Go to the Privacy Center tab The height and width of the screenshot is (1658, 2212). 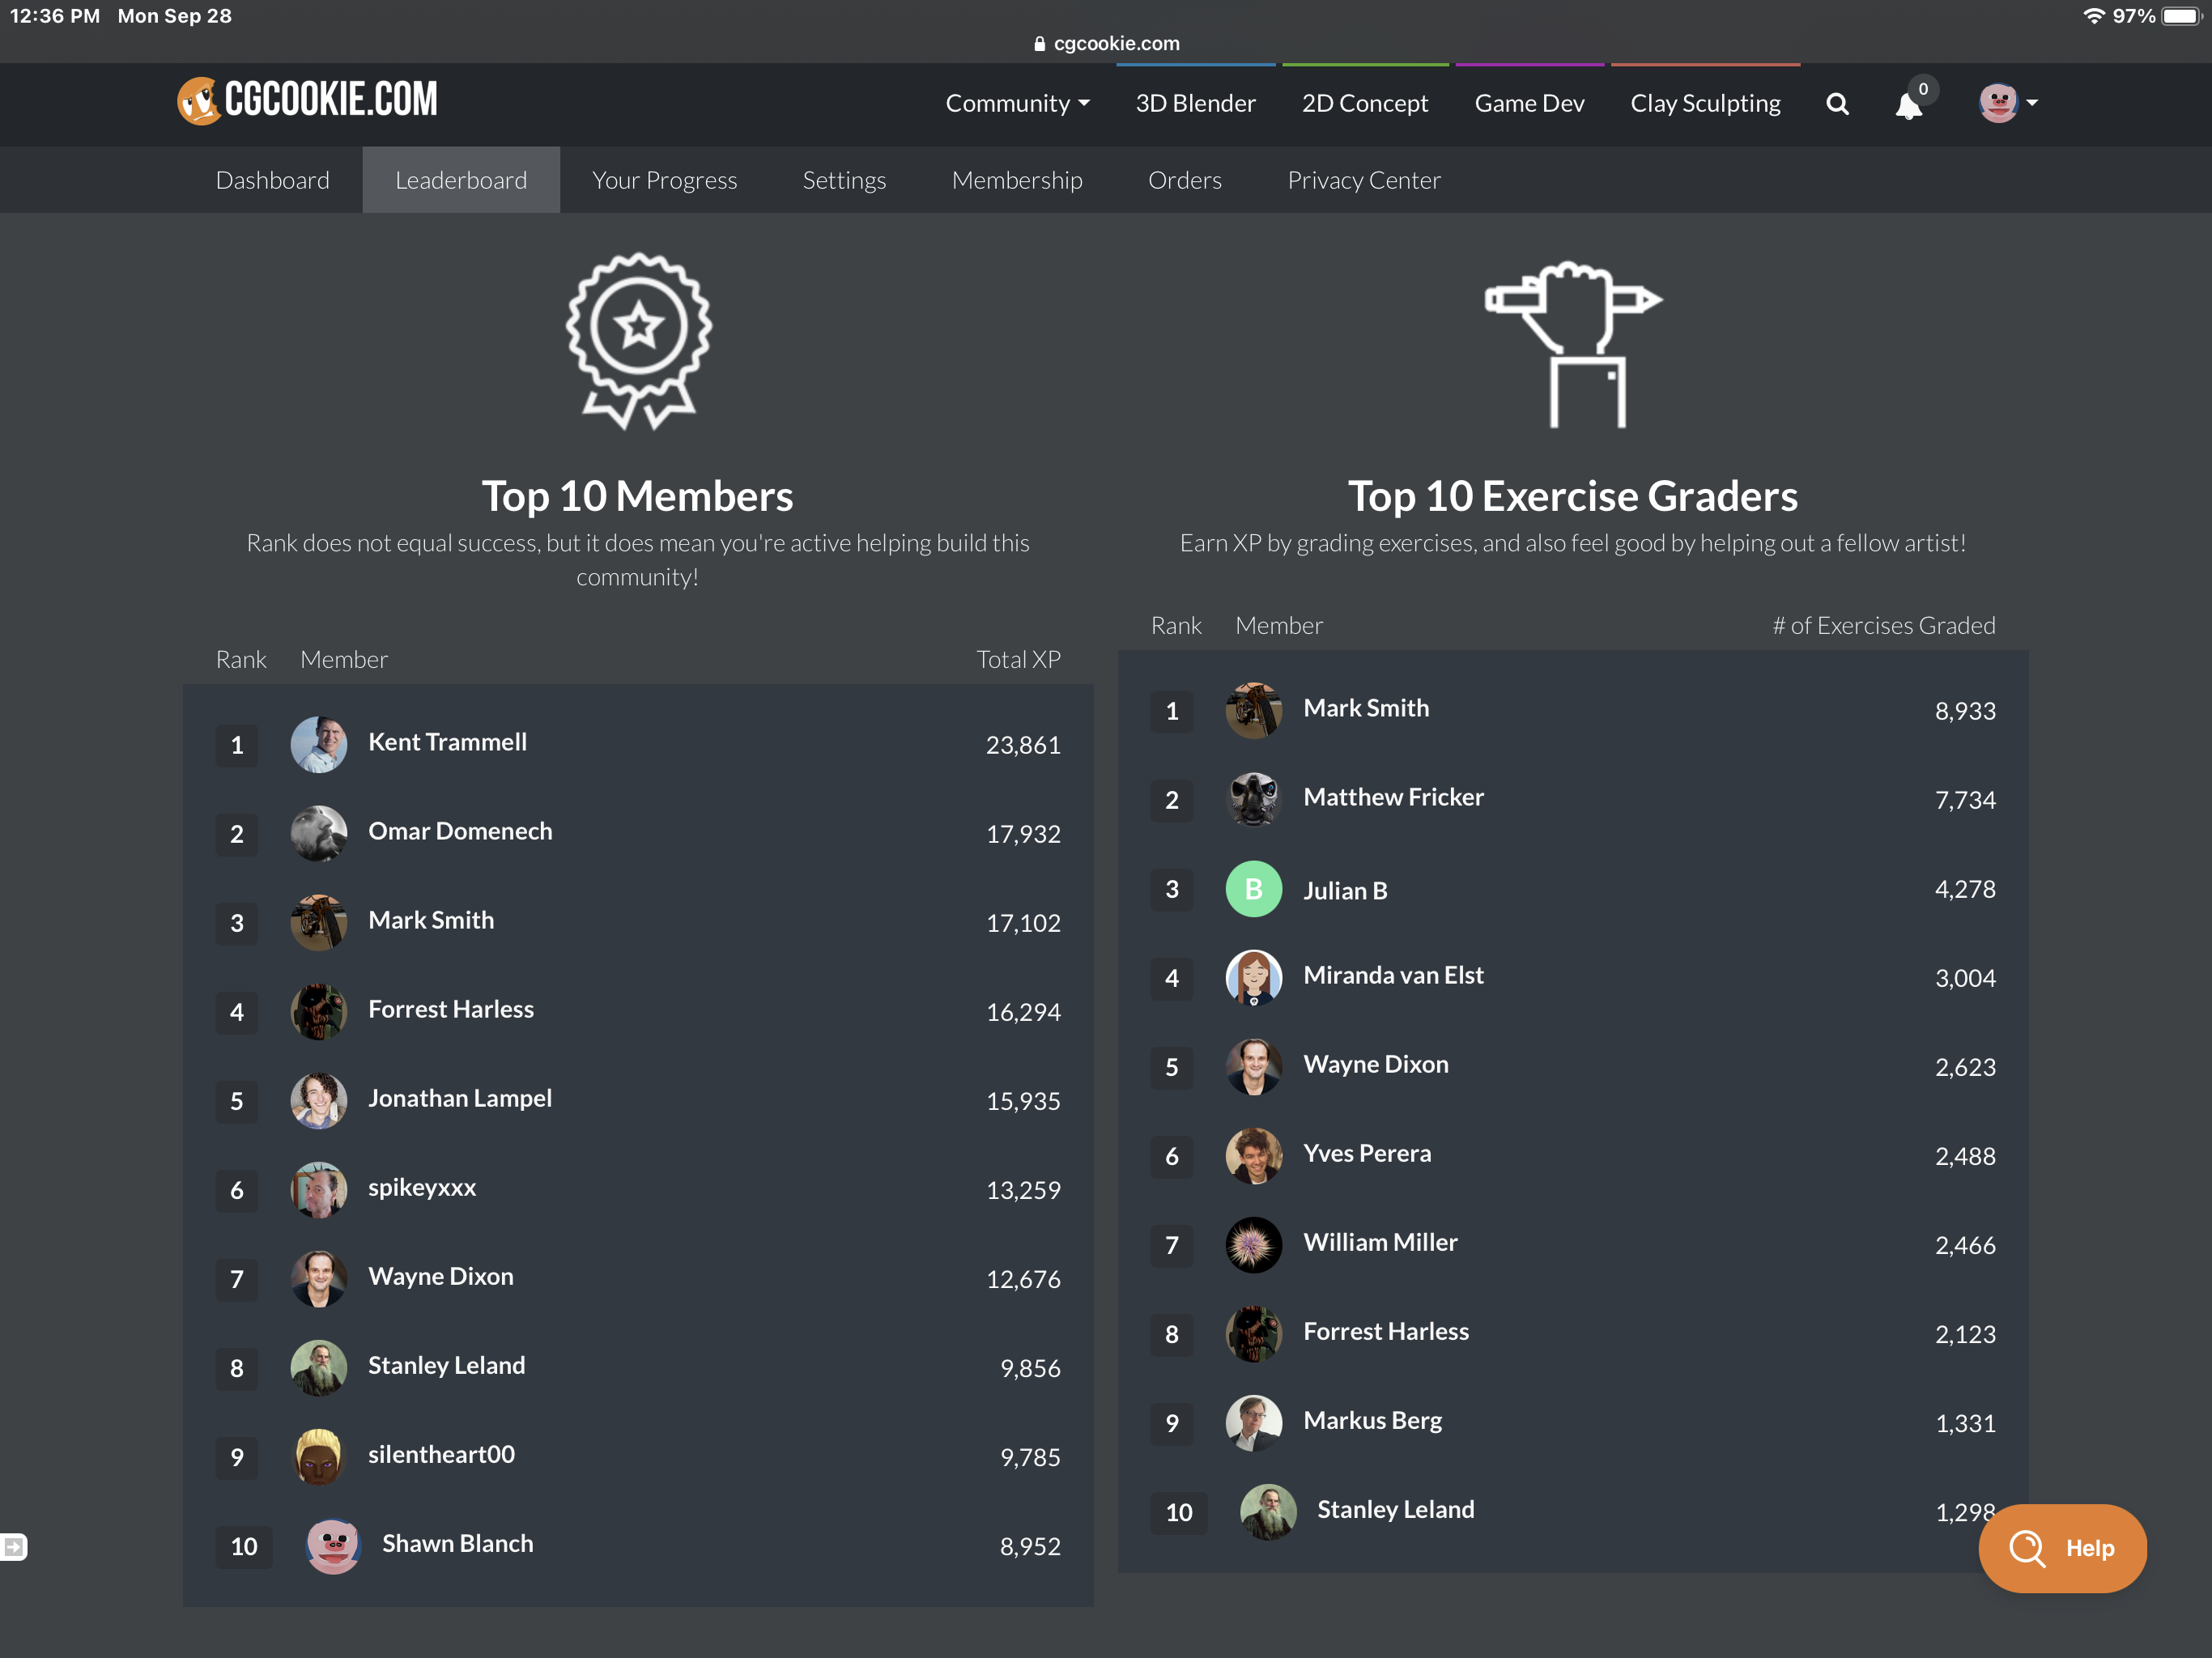[x=1363, y=180]
